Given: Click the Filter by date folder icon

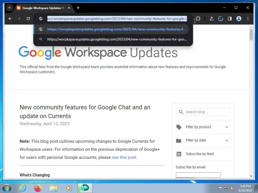Looking at the screenshot, I should pyautogui.click(x=179, y=140).
